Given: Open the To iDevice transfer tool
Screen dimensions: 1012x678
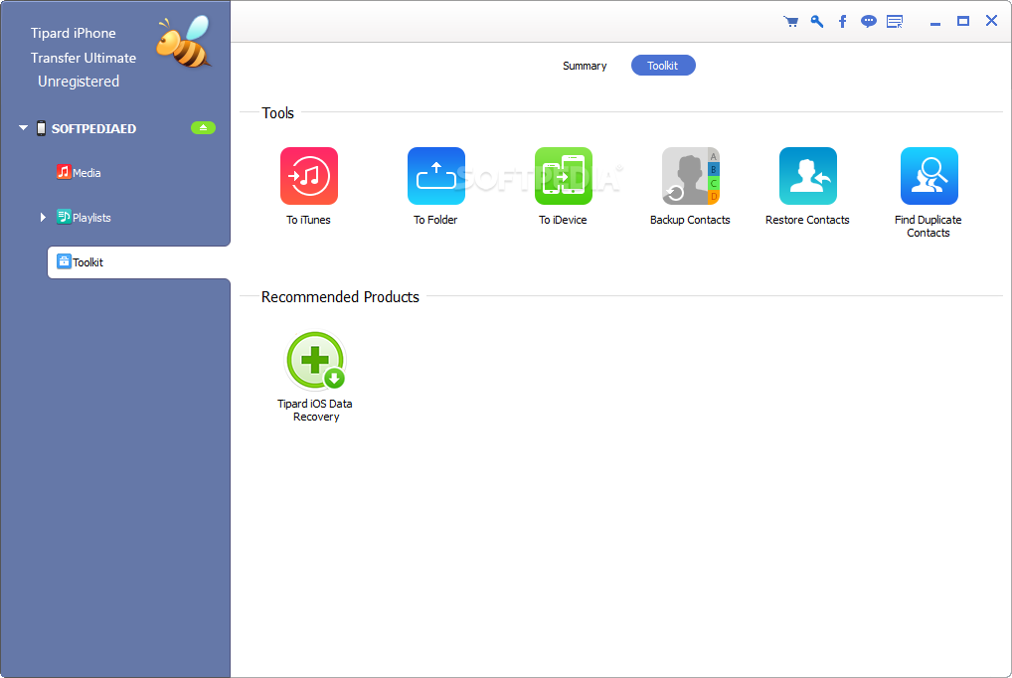Looking at the screenshot, I should click(x=564, y=176).
